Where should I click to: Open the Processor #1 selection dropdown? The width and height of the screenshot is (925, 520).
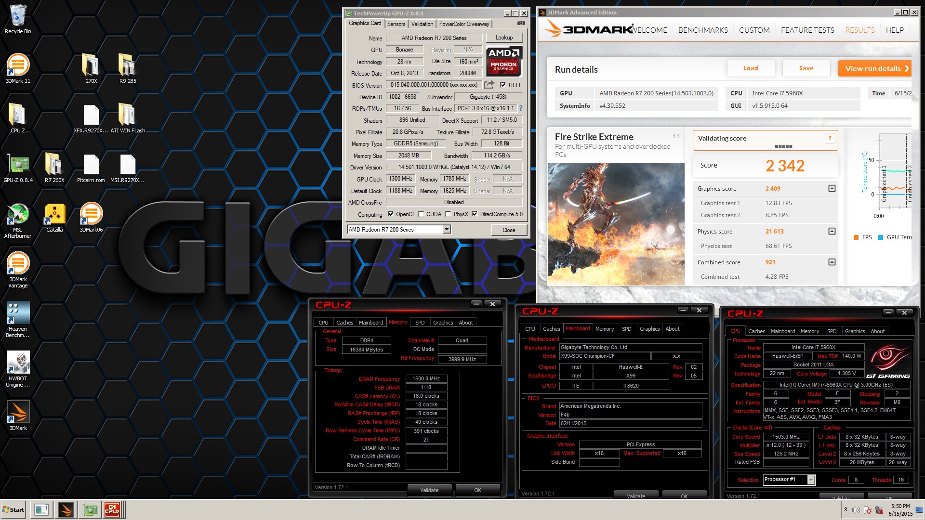point(811,480)
